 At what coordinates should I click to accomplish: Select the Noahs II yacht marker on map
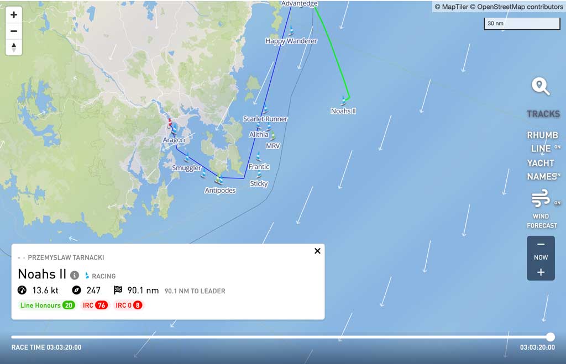click(x=343, y=101)
